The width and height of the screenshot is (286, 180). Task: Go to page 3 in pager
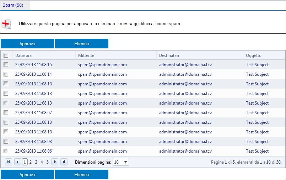click(x=36, y=162)
